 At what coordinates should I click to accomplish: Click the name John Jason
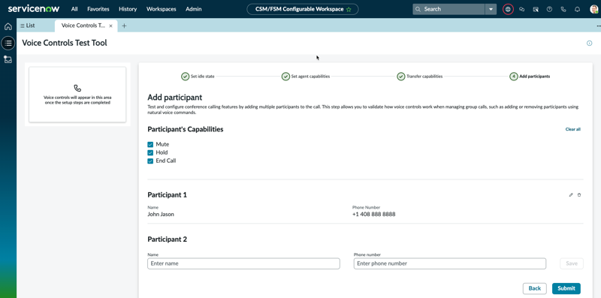(161, 215)
